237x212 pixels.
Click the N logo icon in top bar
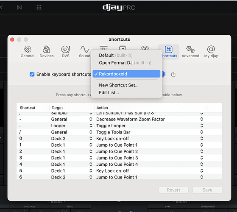point(20,7)
